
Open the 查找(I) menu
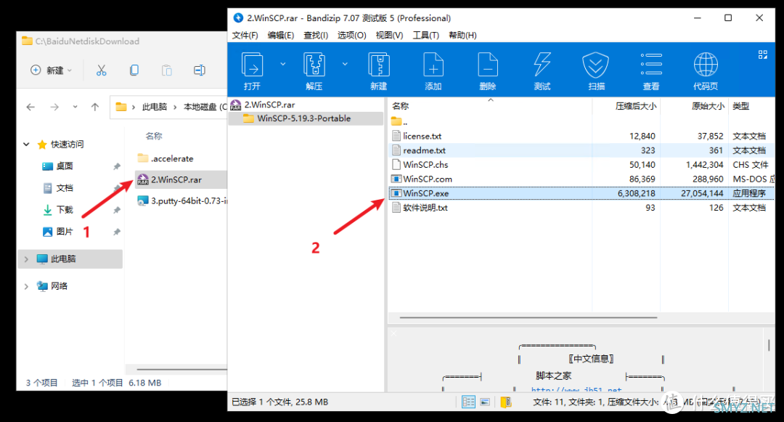(x=316, y=35)
